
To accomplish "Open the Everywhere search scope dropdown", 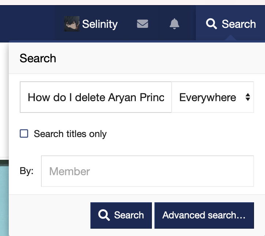I will (213, 97).
